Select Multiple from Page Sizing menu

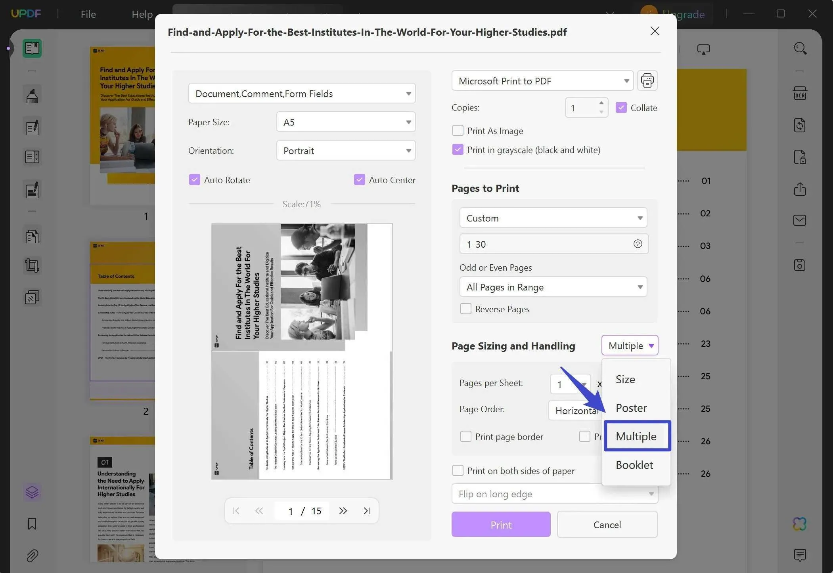tap(635, 436)
